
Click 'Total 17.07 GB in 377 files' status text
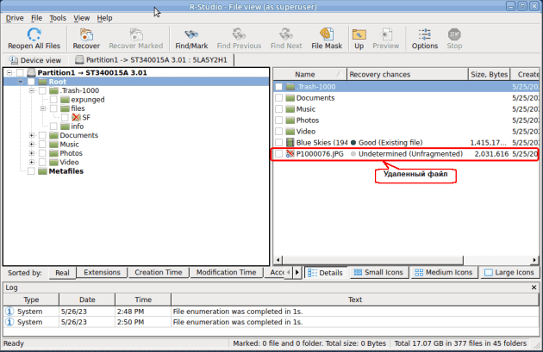[460, 343]
